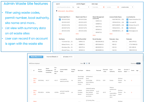Select the Incorrect Details tab
The width and height of the screenshot is (144, 102).
point(52,57)
